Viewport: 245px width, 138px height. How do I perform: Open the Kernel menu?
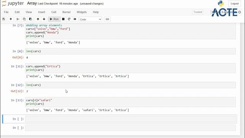[66, 12]
